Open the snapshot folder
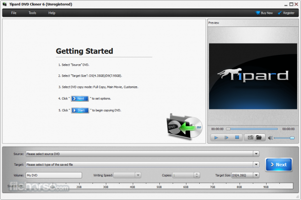 click(259, 138)
